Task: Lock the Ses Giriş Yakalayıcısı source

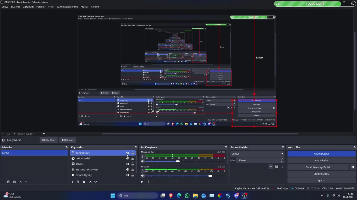Action: tap(132, 169)
